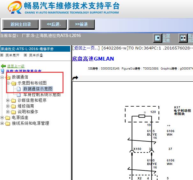
Task: Click the 说明和操作 folder icon
Action: point(13,112)
